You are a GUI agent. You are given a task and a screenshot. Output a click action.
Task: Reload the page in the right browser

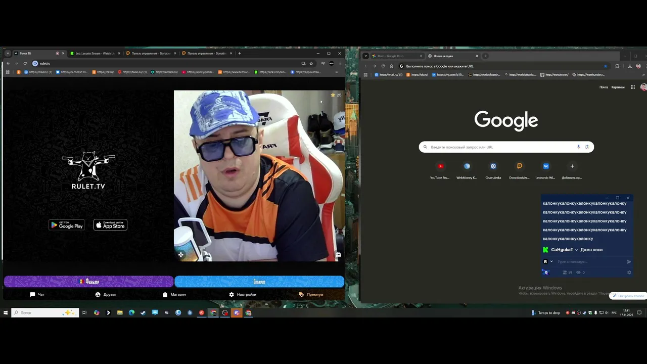coord(383,66)
